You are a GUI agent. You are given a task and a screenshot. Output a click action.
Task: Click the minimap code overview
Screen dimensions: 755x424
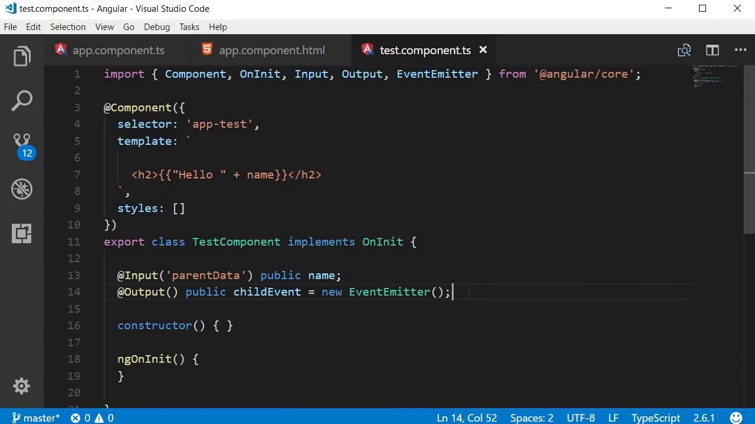point(717,77)
